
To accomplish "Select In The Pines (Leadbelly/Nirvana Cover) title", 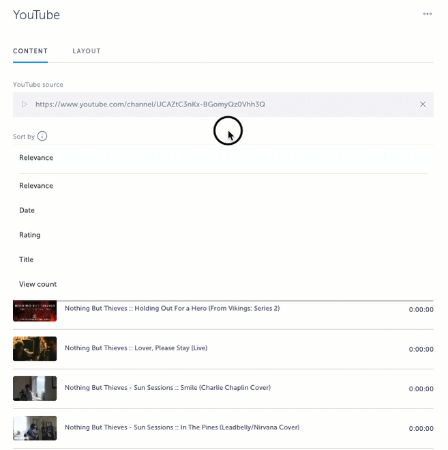I will [x=182, y=427].
